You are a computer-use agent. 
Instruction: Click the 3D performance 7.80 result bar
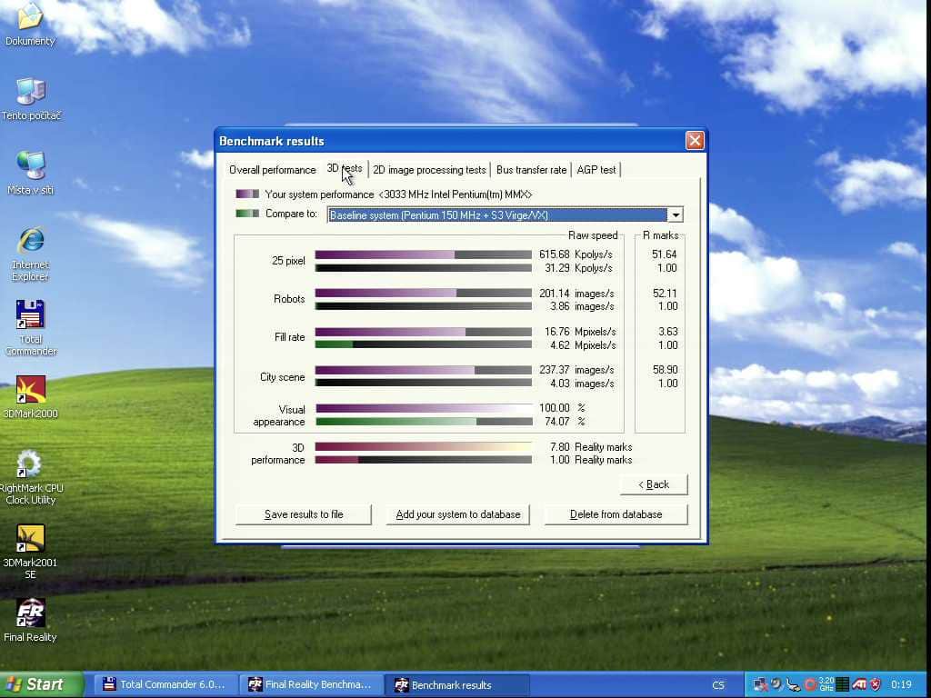(x=424, y=447)
